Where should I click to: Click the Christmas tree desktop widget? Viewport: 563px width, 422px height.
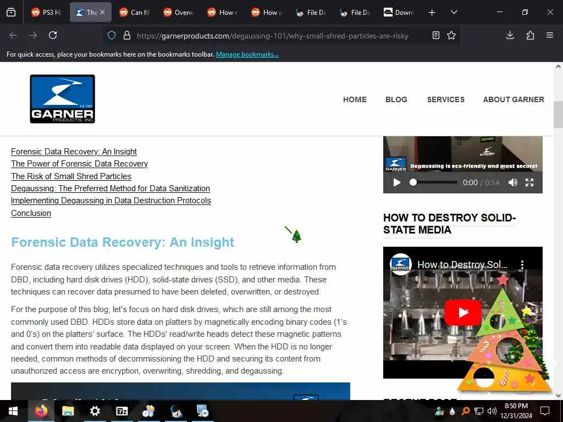click(x=505, y=334)
